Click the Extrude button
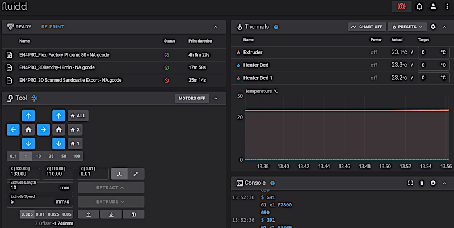This screenshot has height=228, width=454. coord(111,202)
